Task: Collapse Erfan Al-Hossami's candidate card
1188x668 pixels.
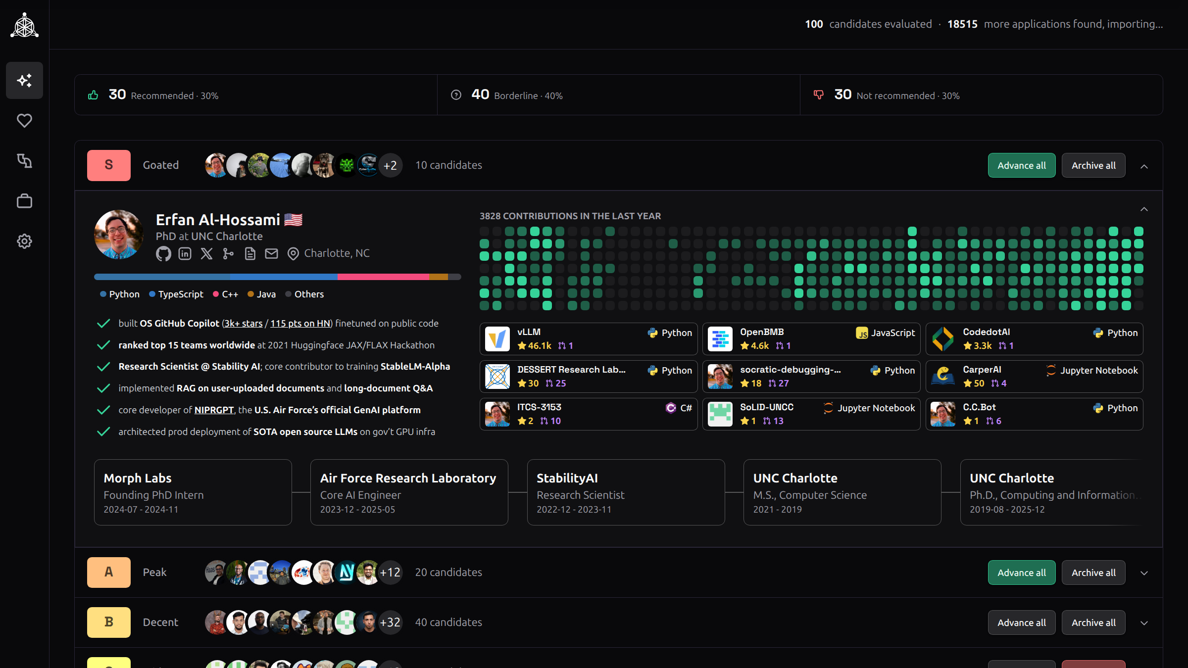Action: [1144, 209]
